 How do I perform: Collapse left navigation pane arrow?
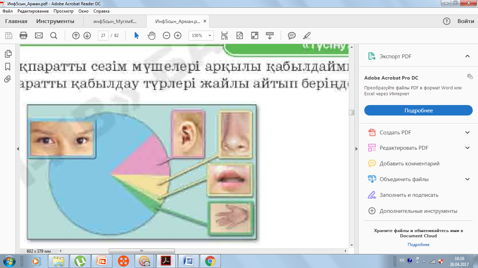point(17,149)
